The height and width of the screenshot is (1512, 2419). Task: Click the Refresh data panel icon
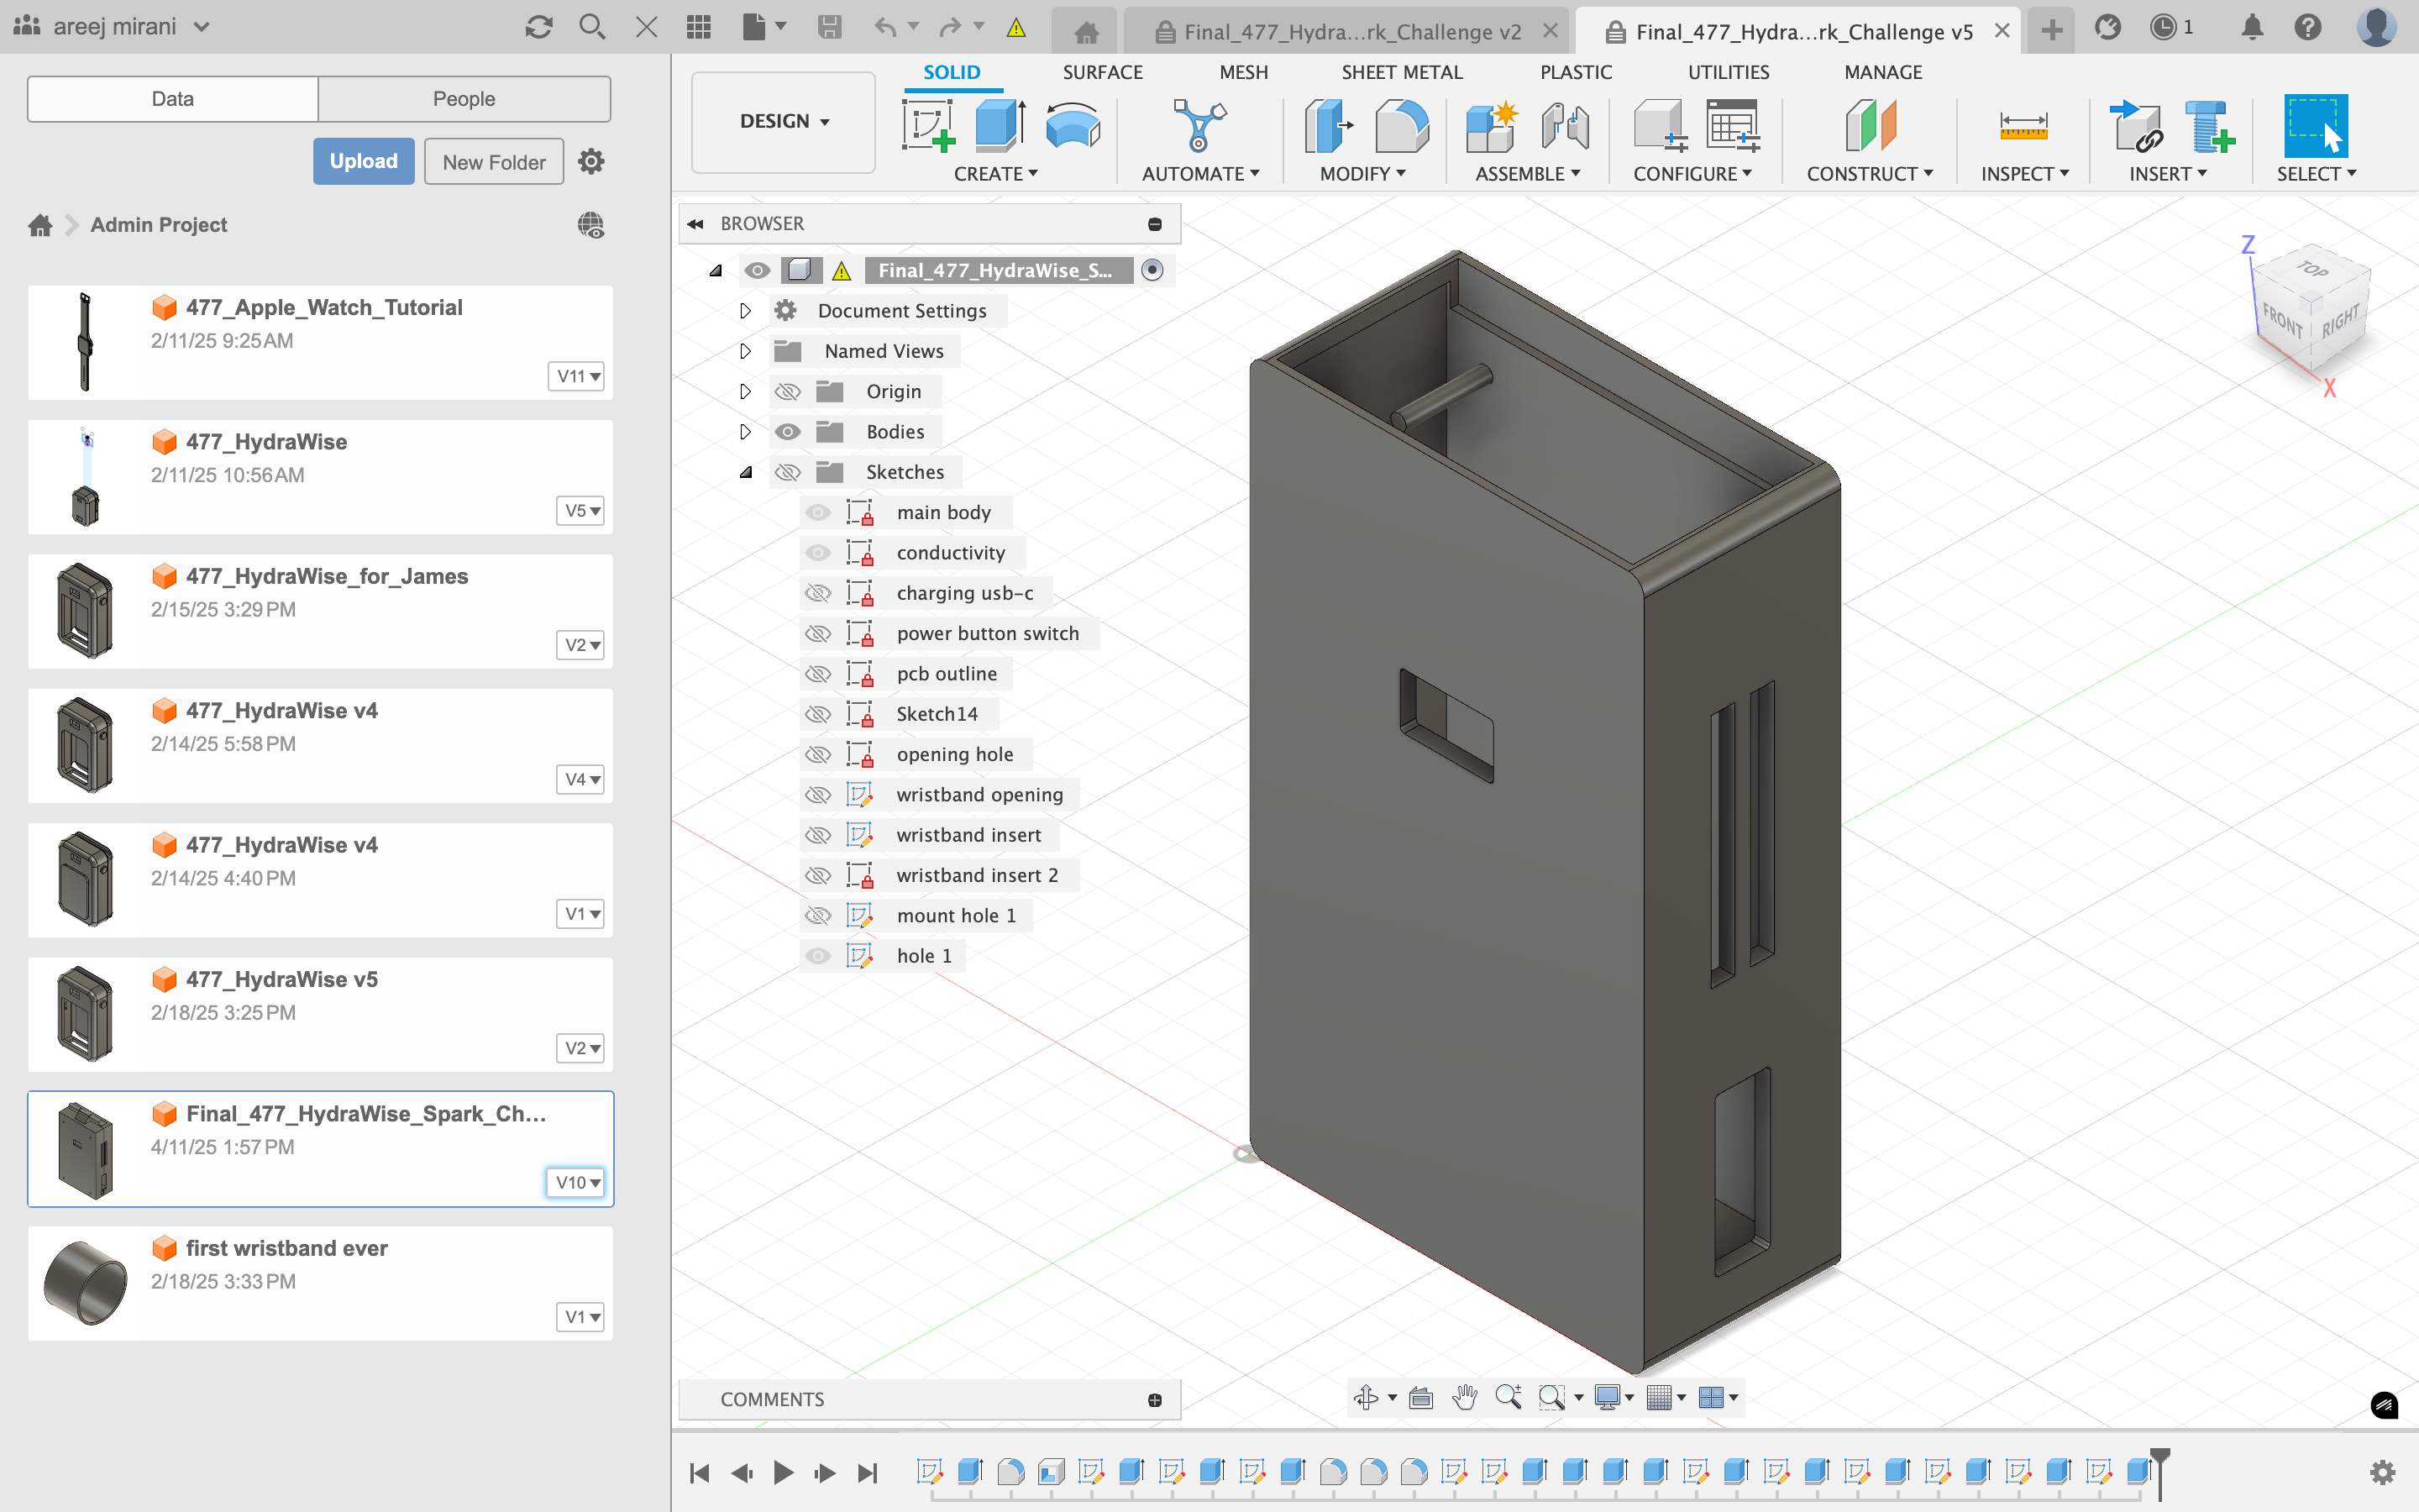(x=538, y=27)
